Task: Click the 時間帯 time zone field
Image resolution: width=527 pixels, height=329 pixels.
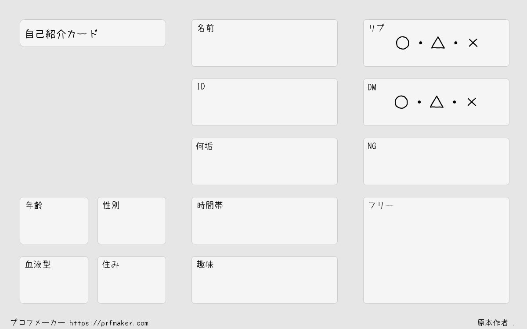Action: pyautogui.click(x=264, y=221)
